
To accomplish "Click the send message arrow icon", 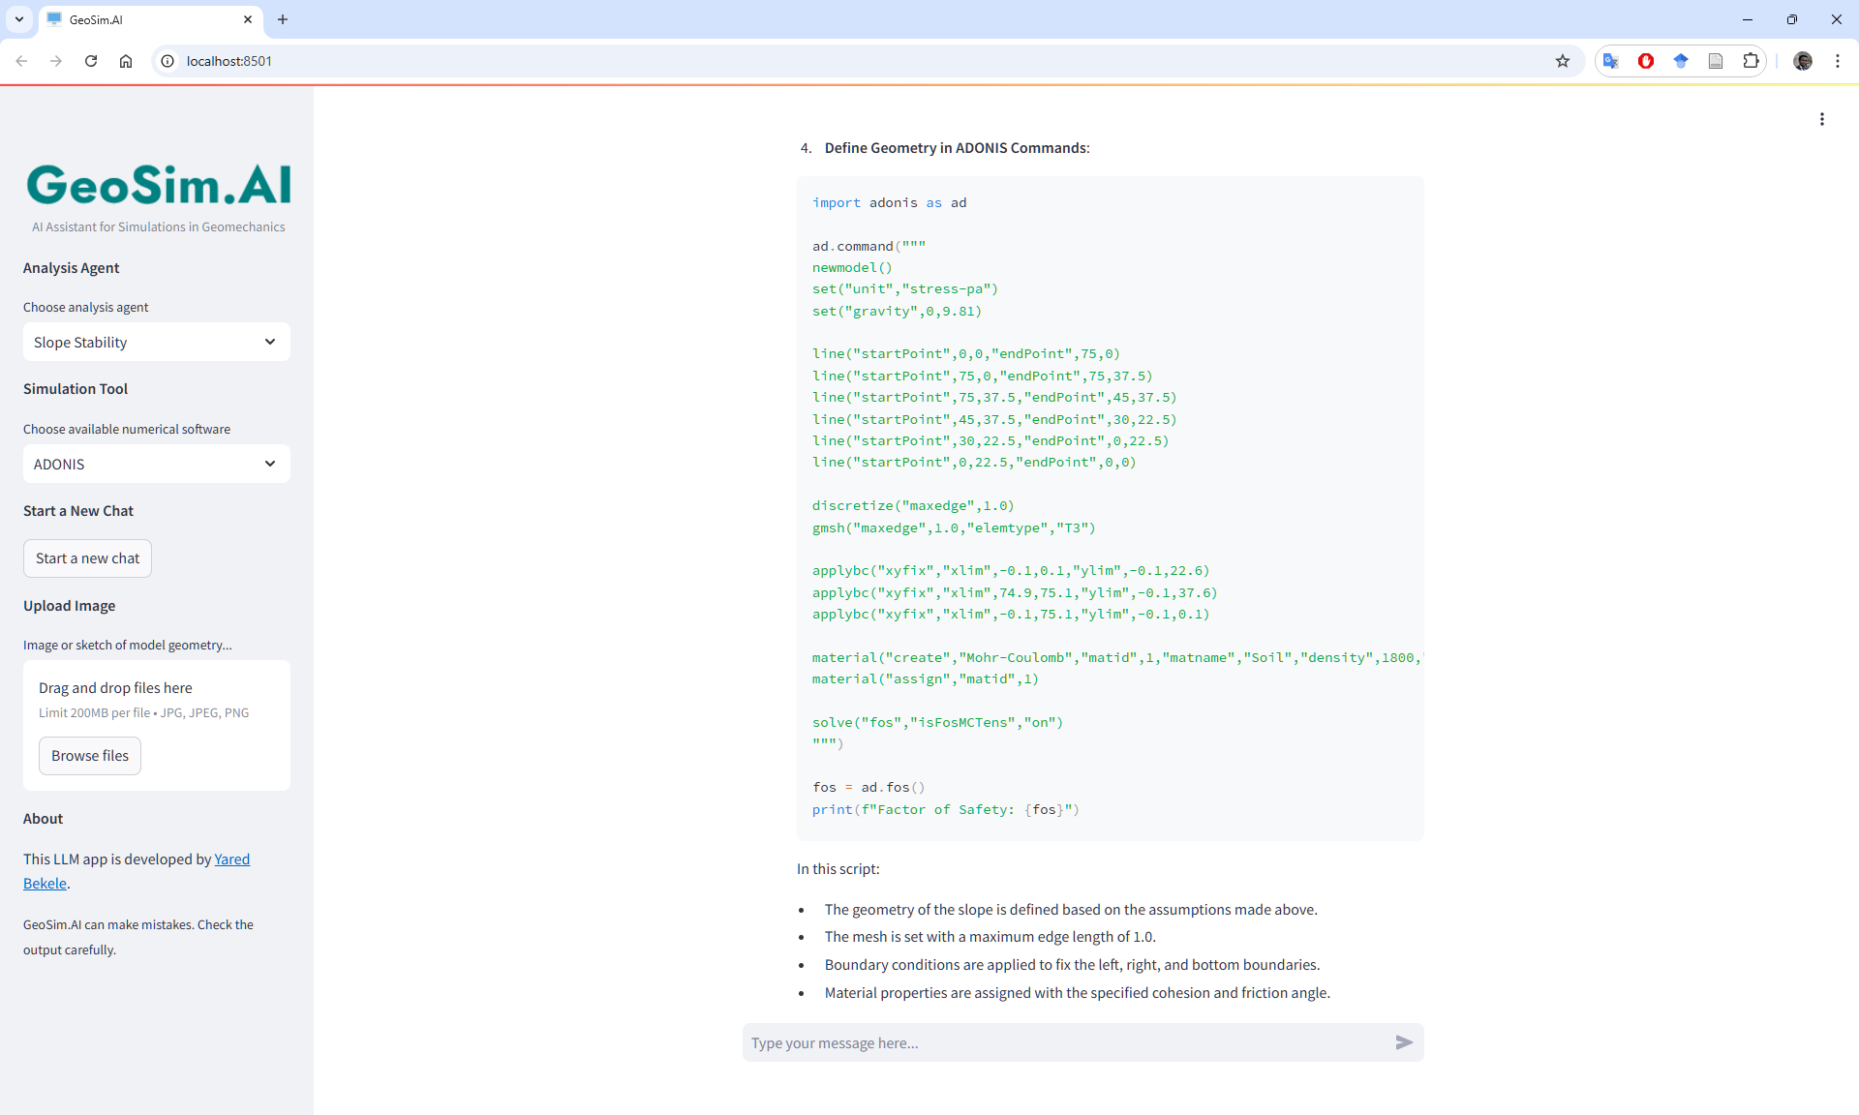I will coord(1404,1042).
